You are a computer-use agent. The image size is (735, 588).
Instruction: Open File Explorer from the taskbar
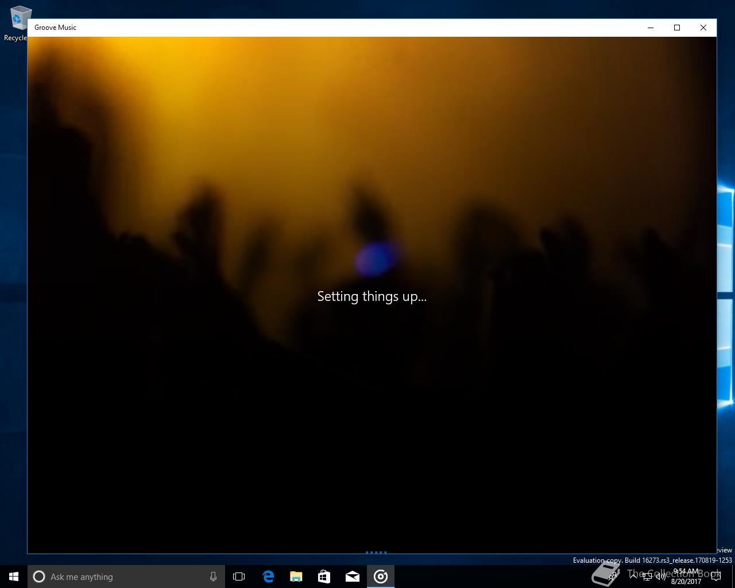(296, 577)
